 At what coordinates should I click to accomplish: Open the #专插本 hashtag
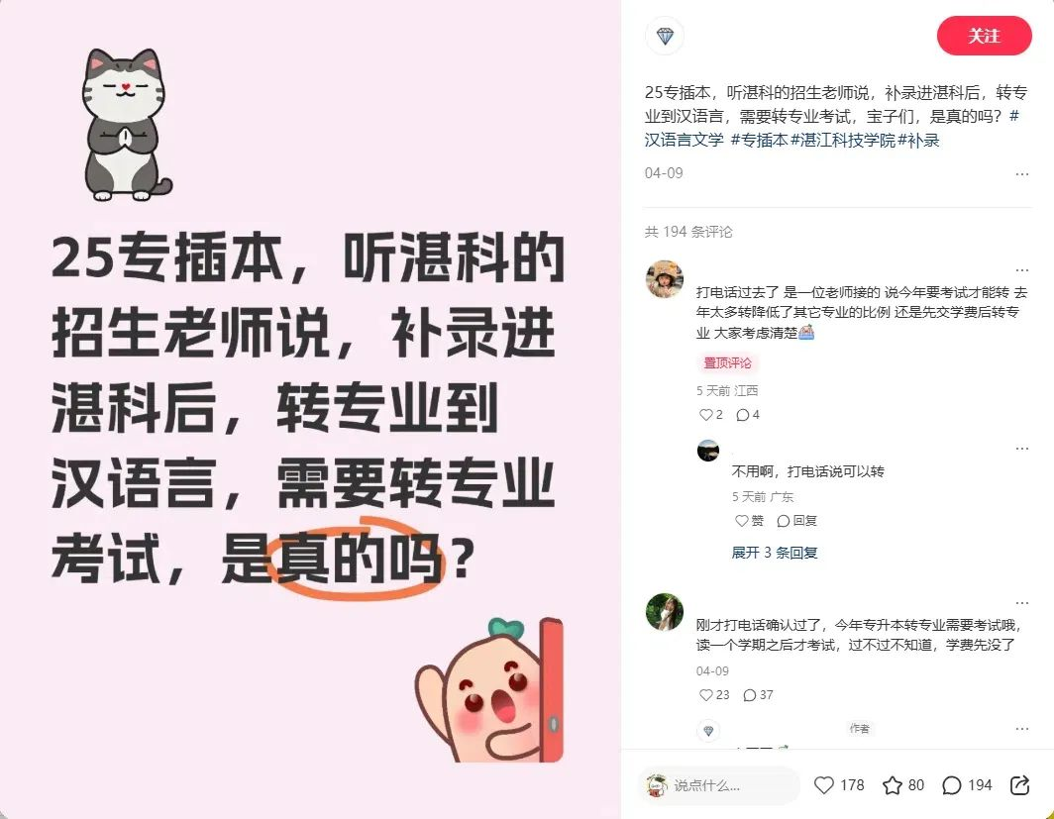coord(759,141)
